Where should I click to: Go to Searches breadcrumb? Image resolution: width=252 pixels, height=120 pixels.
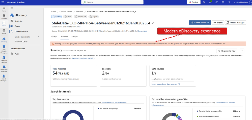click(x=79, y=12)
